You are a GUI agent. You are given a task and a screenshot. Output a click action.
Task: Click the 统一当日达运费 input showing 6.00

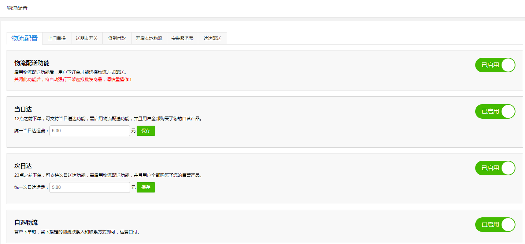pos(89,130)
